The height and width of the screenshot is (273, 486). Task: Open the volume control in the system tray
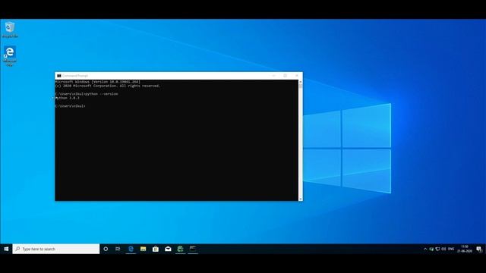coord(443,249)
